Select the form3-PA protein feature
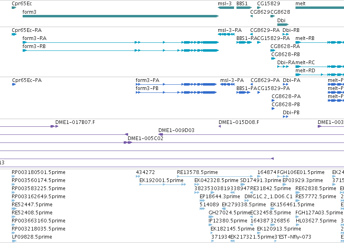344x243 pixels. tap(176, 84)
